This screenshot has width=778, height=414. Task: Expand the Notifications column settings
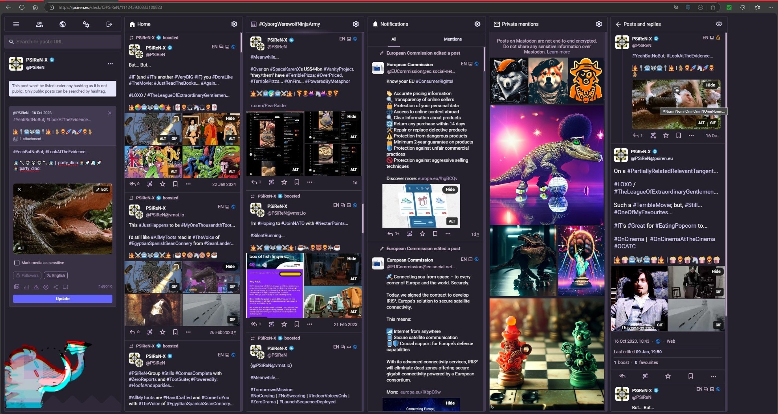pos(477,24)
